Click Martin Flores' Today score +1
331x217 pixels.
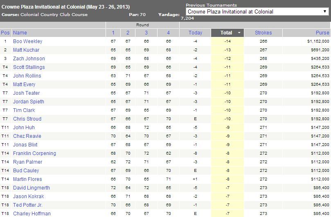pyautogui.click(x=195, y=179)
